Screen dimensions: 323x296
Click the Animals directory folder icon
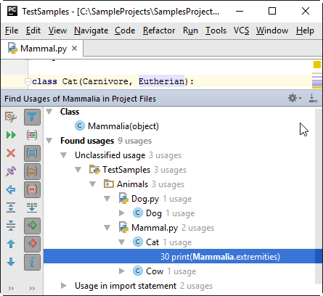109,184
